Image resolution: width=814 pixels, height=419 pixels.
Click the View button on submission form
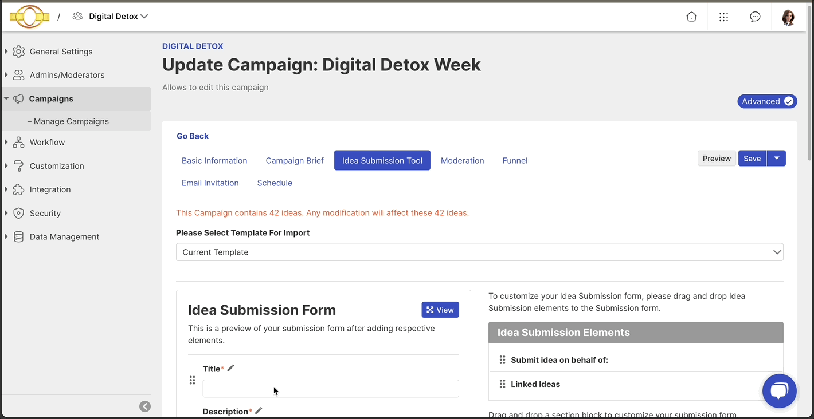click(x=440, y=310)
